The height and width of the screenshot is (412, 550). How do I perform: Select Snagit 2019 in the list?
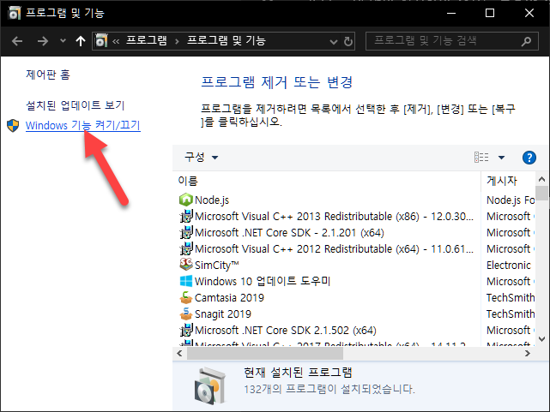tap(223, 314)
